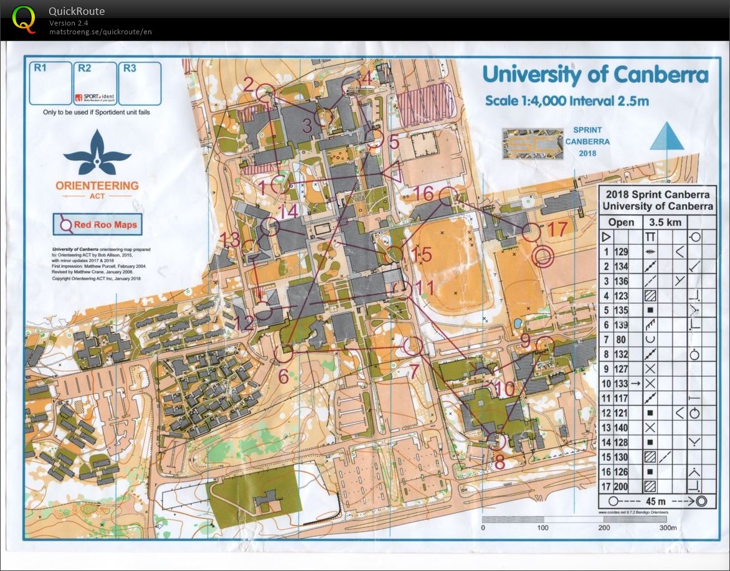This screenshot has height=571, width=730.
Task: Click row 7 code 80 in control table
Action: [x=621, y=339]
